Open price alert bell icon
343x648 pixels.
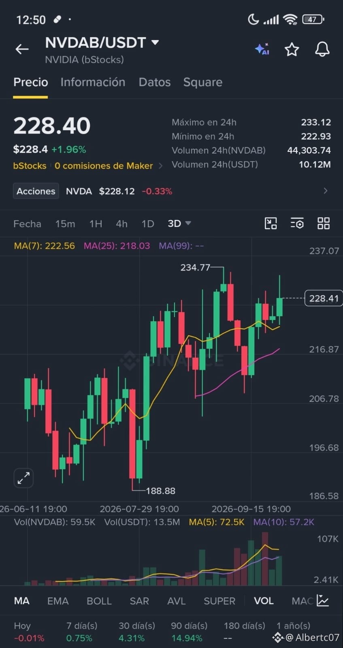click(x=322, y=49)
